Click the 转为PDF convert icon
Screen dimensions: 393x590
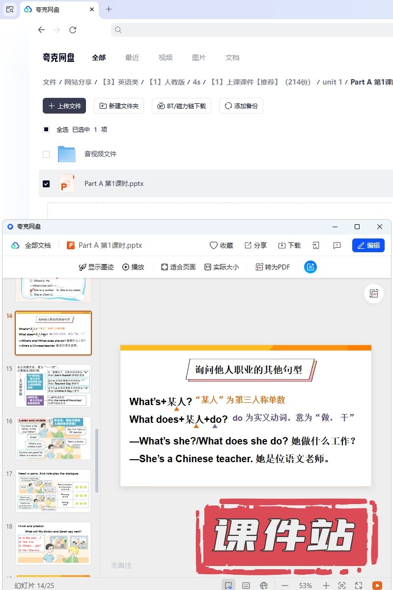pyautogui.click(x=260, y=267)
